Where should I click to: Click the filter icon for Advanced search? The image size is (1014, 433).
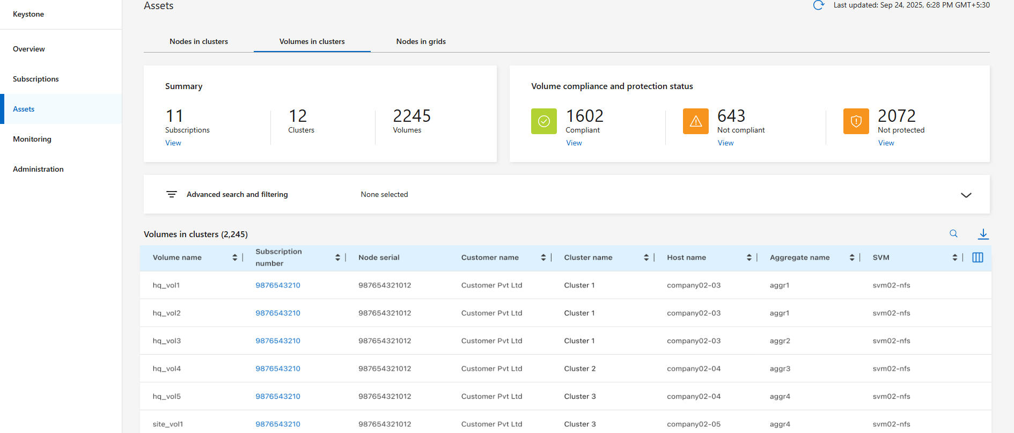pyautogui.click(x=172, y=194)
